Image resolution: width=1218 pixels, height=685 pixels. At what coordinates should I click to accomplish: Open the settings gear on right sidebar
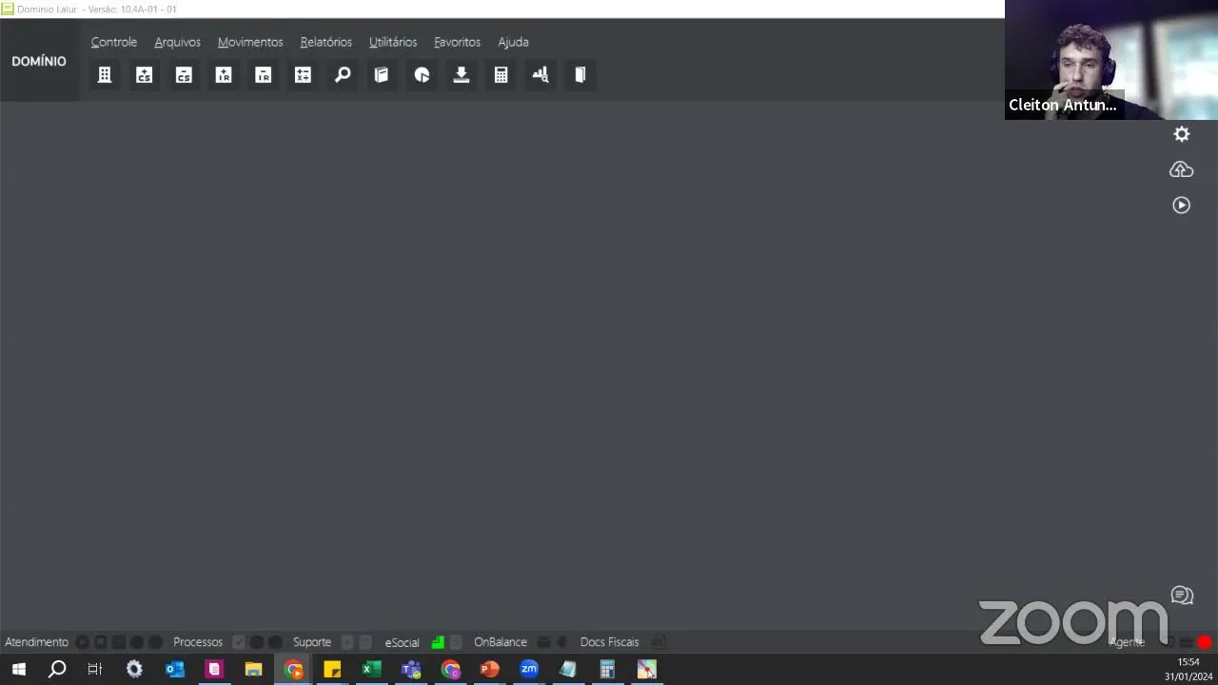[1182, 134]
